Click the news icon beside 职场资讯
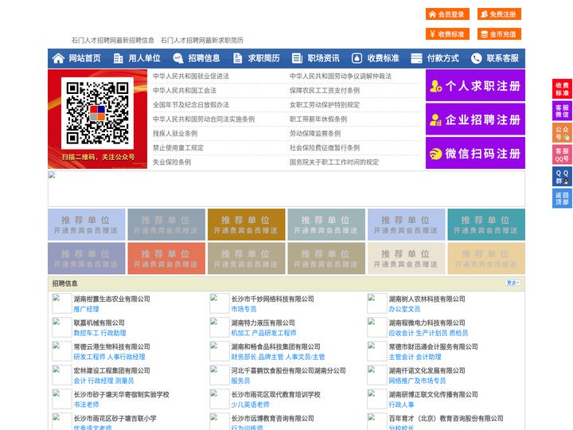 (297, 58)
